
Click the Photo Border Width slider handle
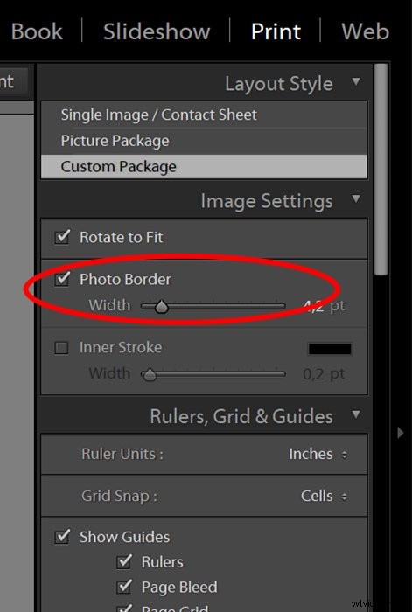point(161,307)
